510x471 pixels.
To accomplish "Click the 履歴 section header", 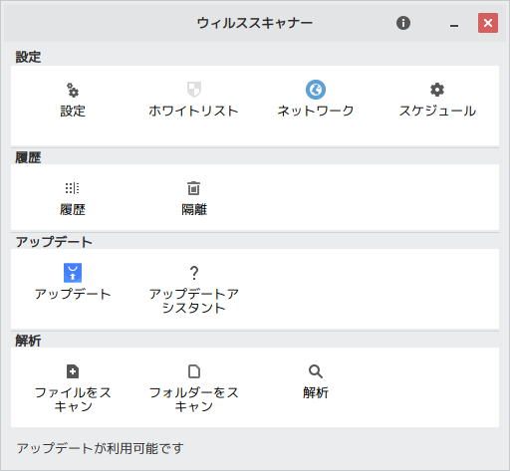I will (28, 157).
